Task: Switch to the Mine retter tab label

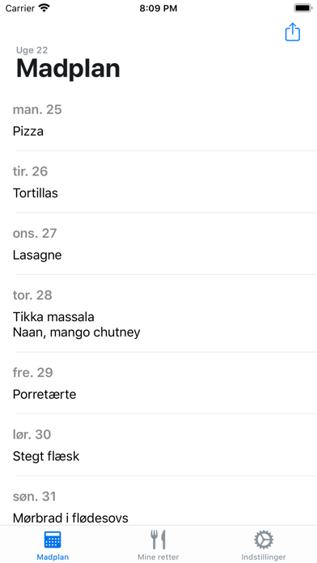Action: [158, 557]
